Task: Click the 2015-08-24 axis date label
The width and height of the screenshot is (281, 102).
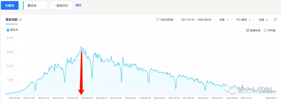Action: (131, 98)
